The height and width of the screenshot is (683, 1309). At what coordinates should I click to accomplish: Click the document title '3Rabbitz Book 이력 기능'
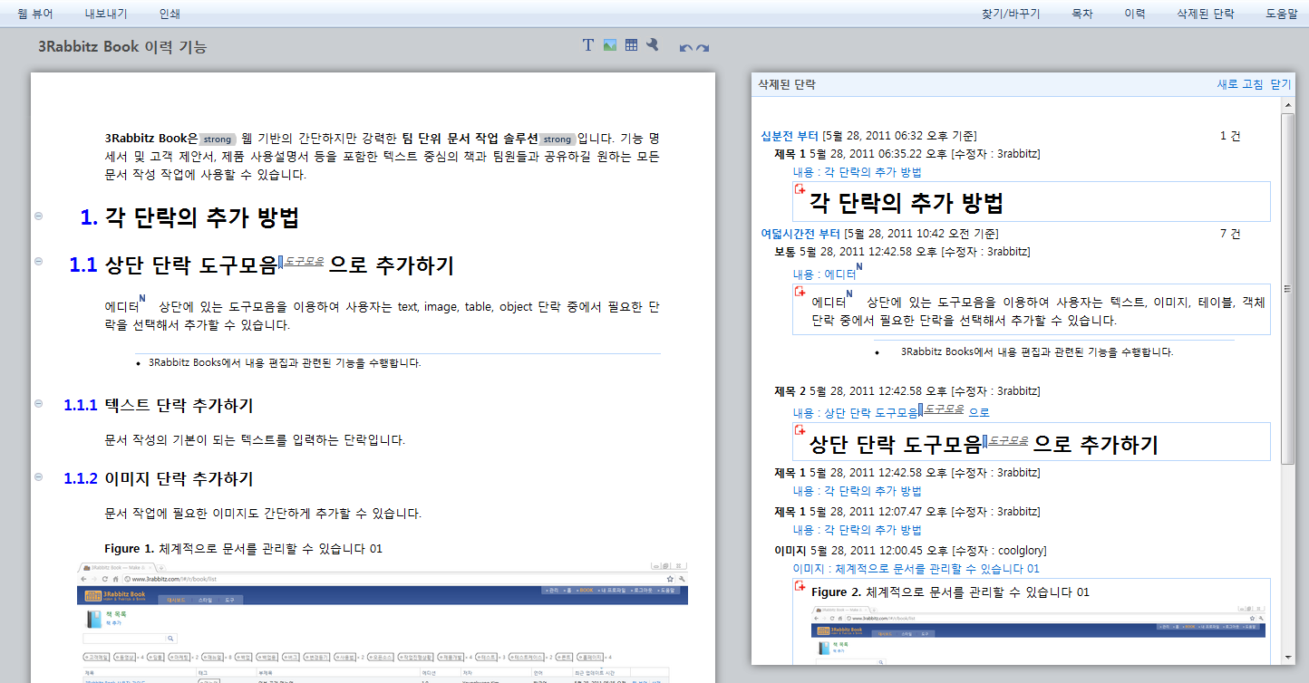click(122, 47)
